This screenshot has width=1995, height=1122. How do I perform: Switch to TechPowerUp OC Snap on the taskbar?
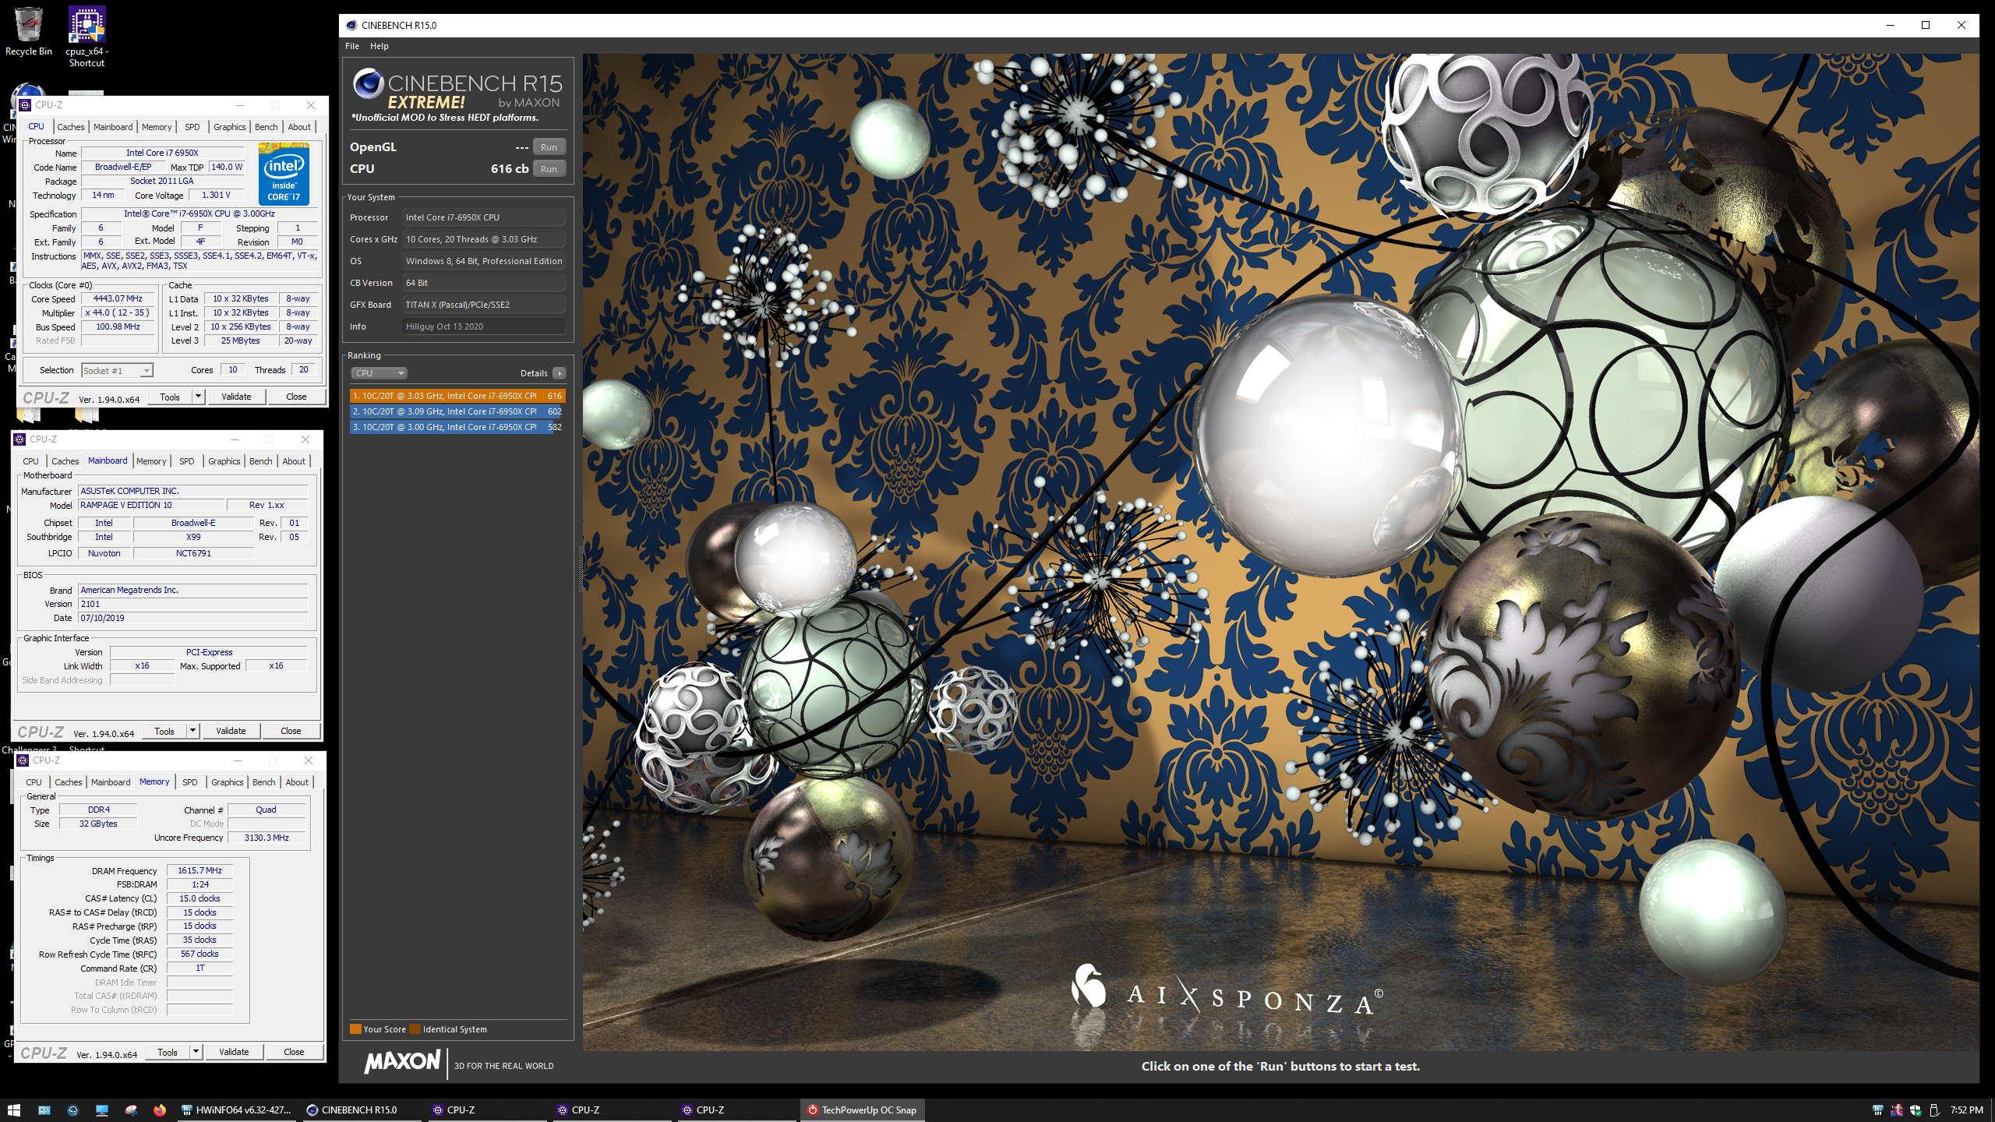[x=862, y=1110]
